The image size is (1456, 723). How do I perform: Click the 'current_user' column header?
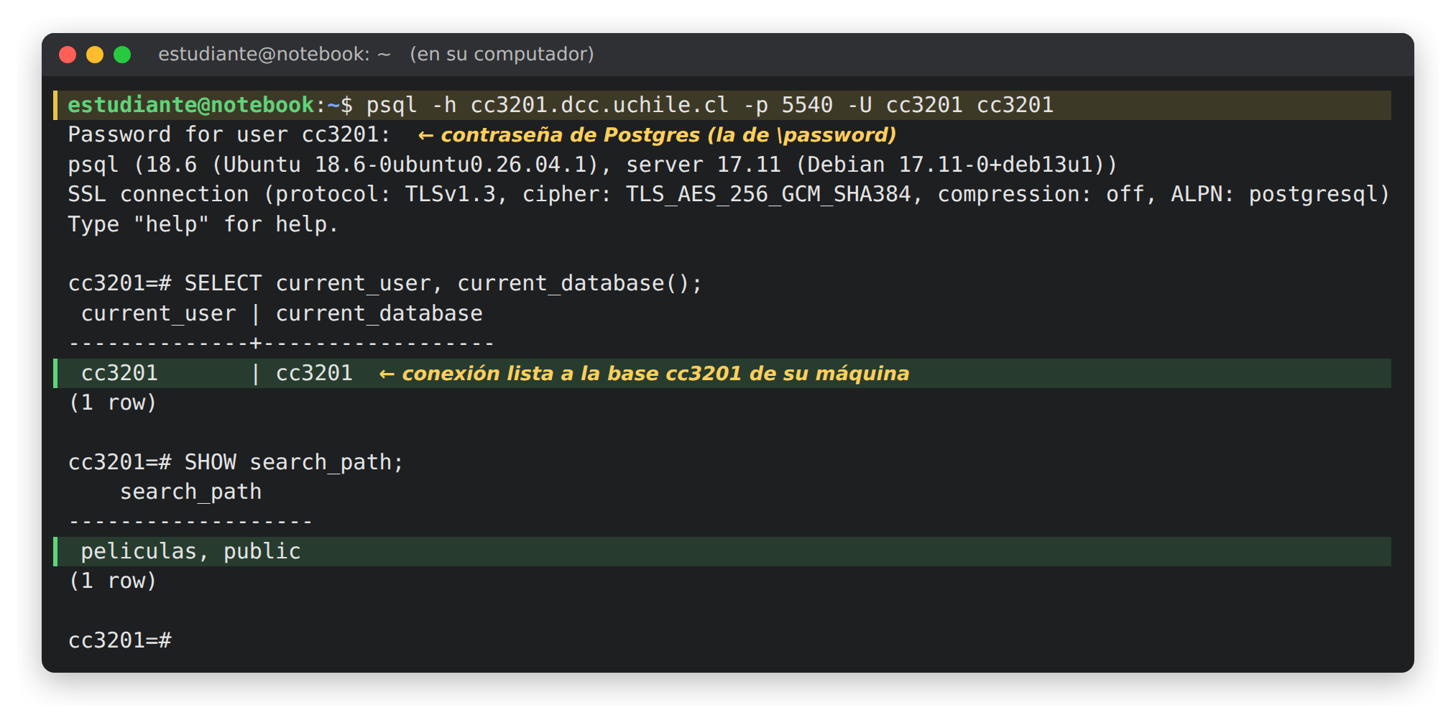(x=159, y=314)
